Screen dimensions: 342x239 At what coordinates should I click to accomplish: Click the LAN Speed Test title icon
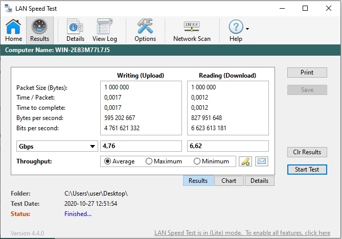(9, 8)
